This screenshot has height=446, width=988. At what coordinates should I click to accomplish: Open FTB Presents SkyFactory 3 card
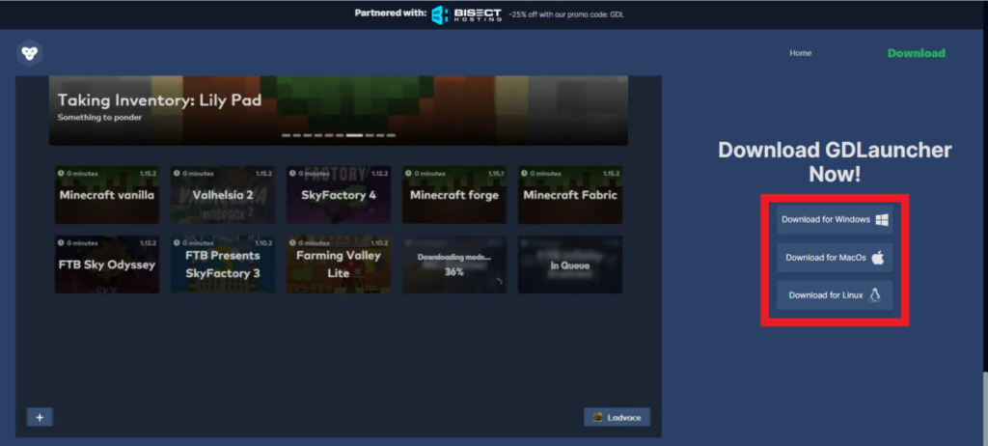[223, 265]
